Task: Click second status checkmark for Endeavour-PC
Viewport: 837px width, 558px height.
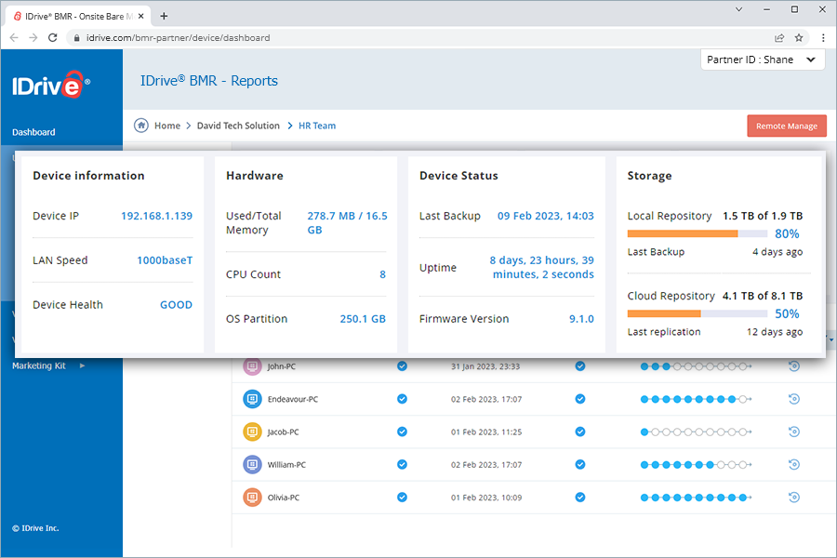Action: [580, 399]
